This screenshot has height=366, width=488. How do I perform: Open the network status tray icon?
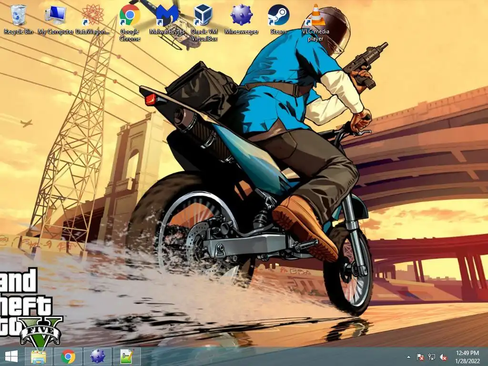click(x=432, y=357)
